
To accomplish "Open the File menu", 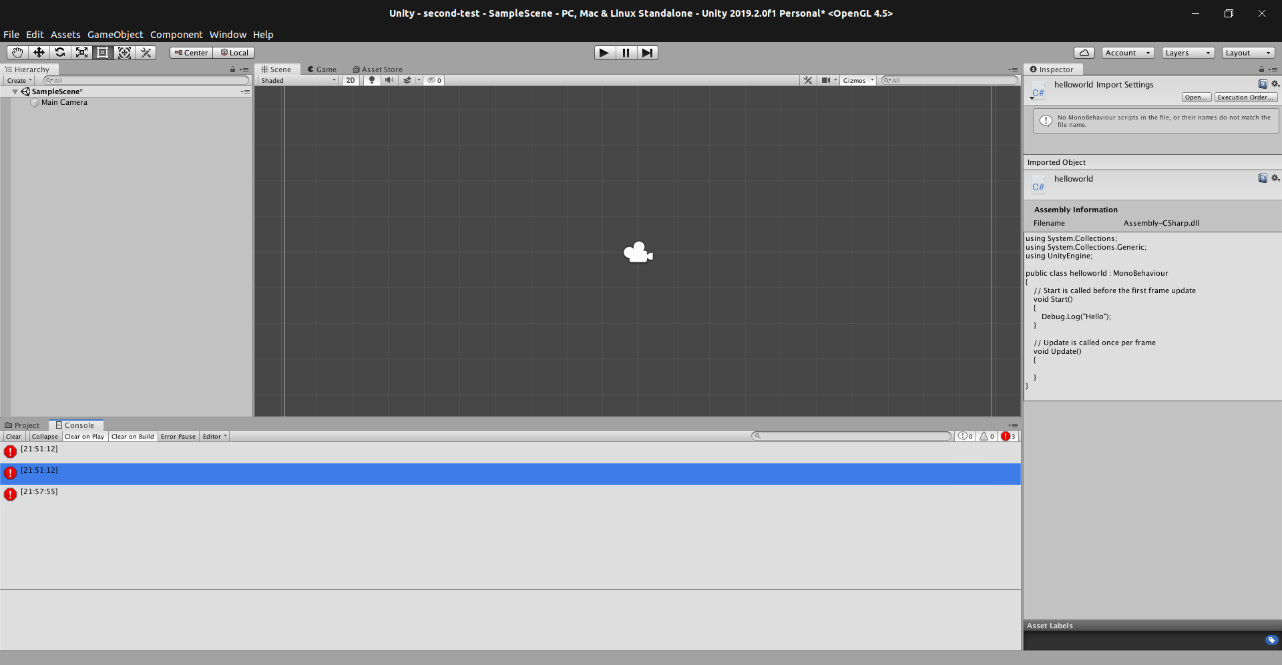I will (x=11, y=35).
